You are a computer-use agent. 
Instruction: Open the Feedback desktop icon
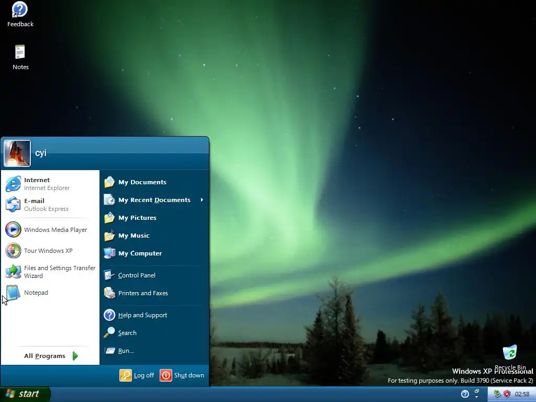(x=20, y=15)
